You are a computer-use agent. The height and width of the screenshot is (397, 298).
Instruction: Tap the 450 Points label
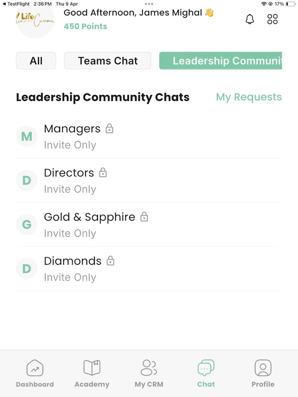coord(86,26)
